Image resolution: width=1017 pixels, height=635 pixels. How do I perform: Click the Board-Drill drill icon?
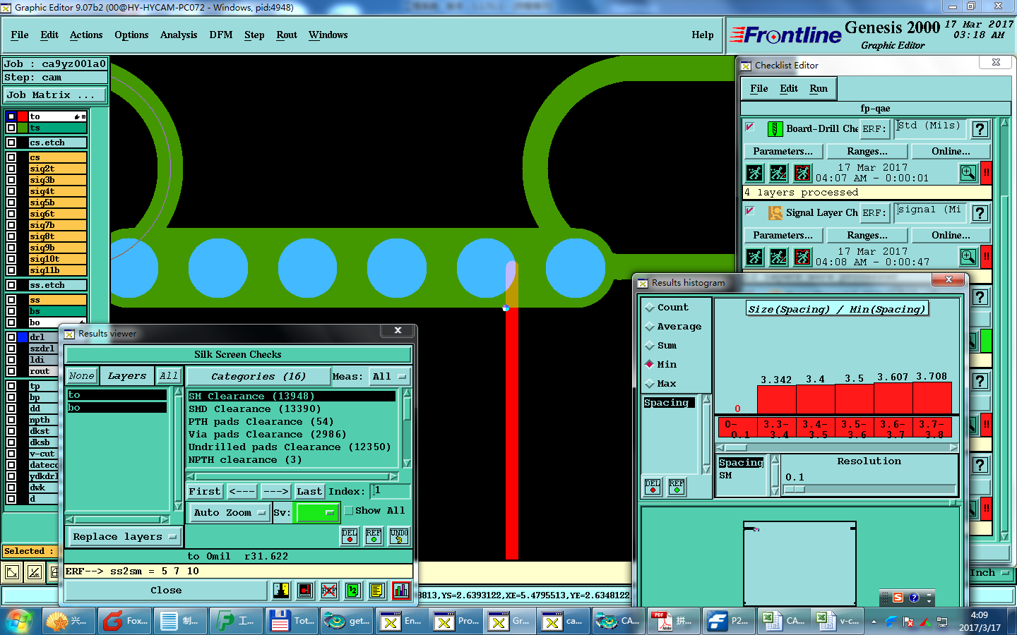click(x=775, y=129)
